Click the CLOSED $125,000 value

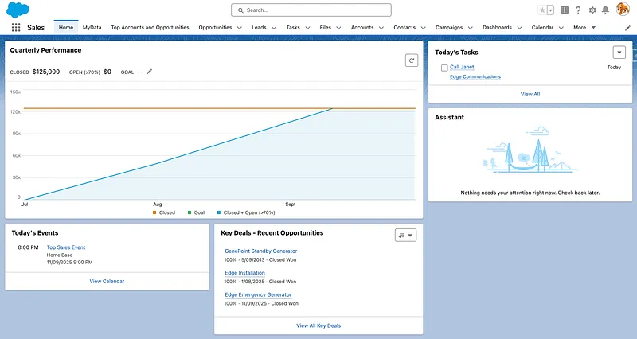pos(46,72)
